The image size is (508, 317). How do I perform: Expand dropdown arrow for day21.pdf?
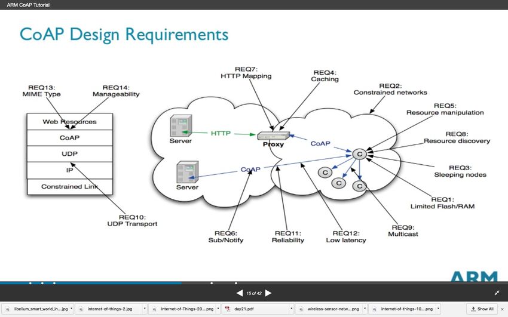(292, 309)
